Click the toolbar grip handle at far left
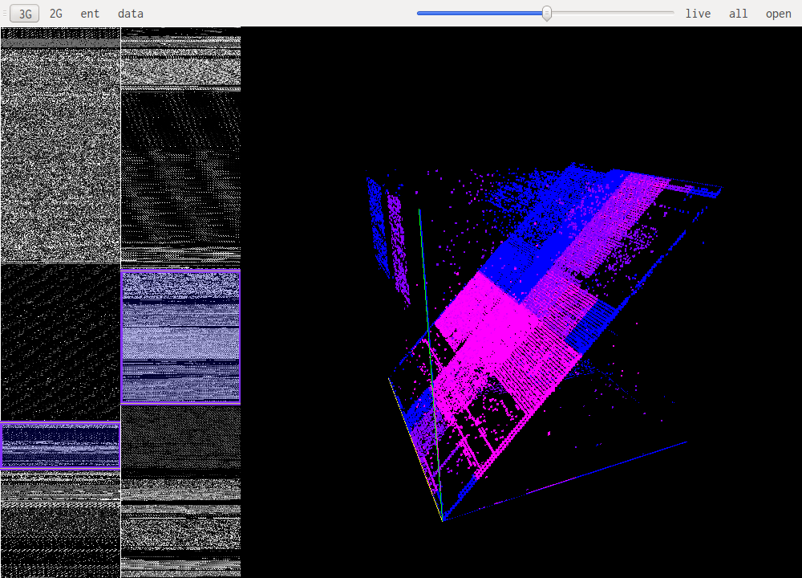802x578 pixels. pos(5,14)
